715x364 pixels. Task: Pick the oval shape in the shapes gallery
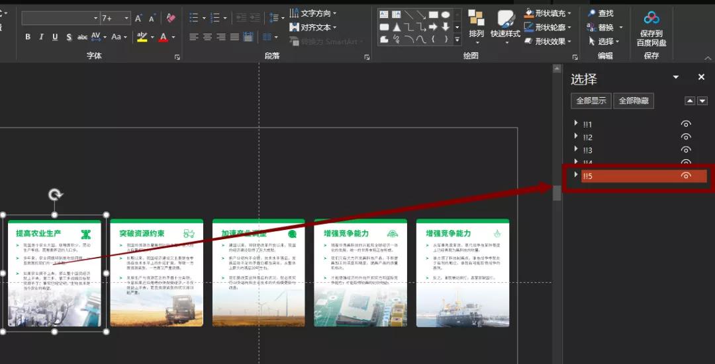click(x=446, y=15)
